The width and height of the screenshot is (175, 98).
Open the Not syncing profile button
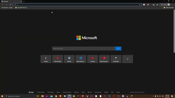[165, 5]
